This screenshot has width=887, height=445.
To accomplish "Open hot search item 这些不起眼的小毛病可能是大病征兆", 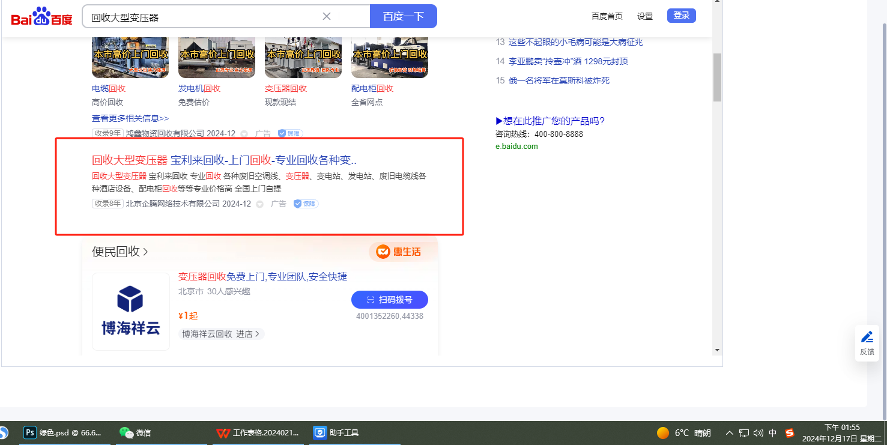I will (576, 42).
